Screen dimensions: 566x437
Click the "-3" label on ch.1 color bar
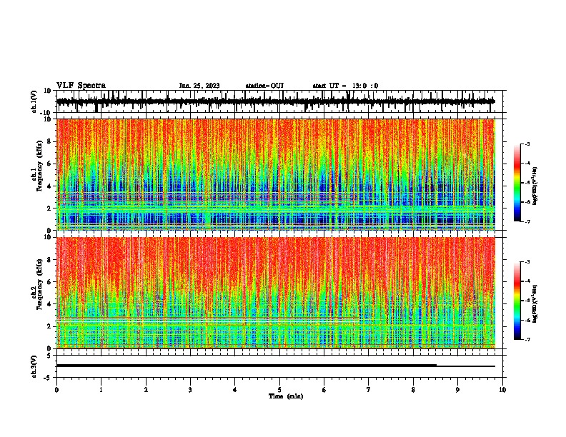click(x=527, y=144)
